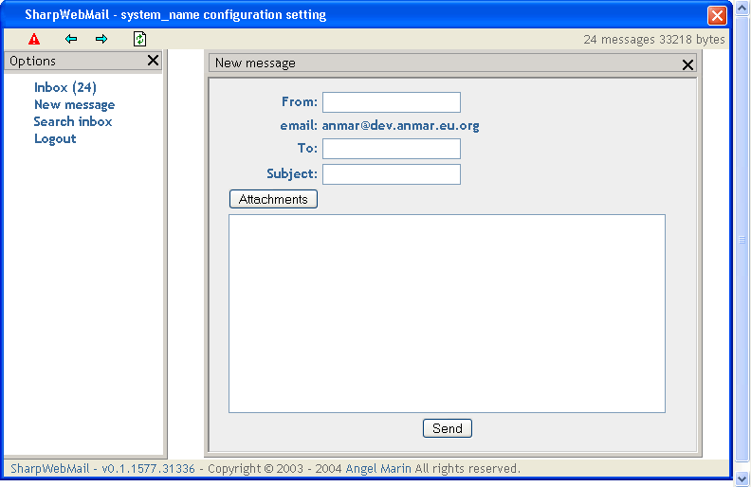Close the New message panel with its X

click(687, 64)
